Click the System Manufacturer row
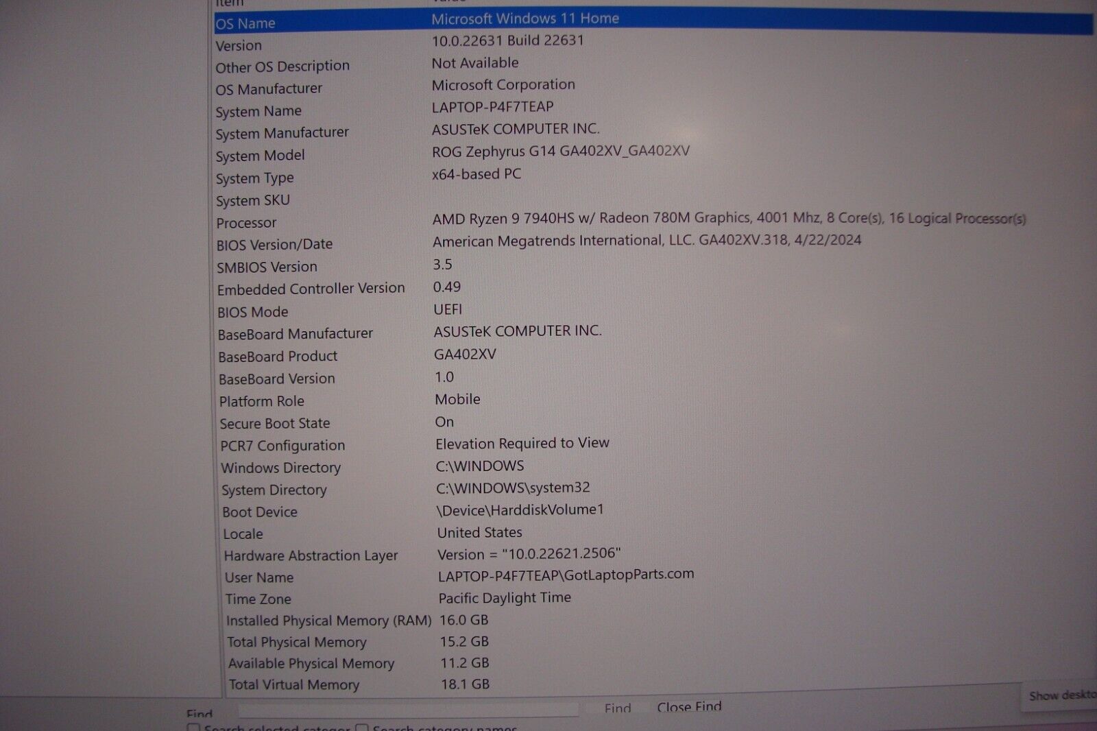 653,132
